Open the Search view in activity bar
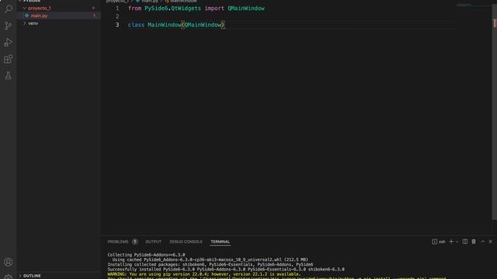The image size is (497, 279). pos(9,9)
